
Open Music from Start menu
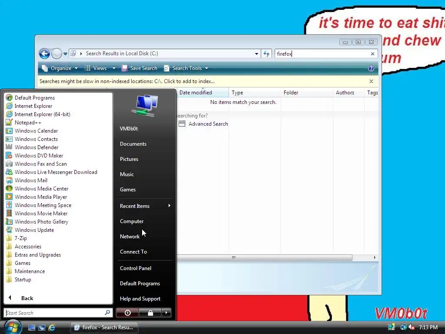[x=126, y=174]
